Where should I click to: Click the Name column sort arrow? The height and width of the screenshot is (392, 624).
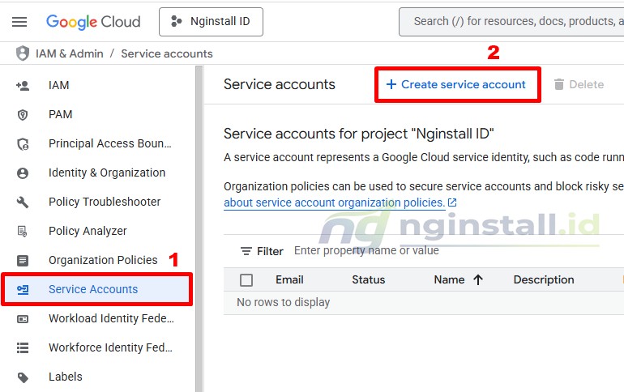478,280
